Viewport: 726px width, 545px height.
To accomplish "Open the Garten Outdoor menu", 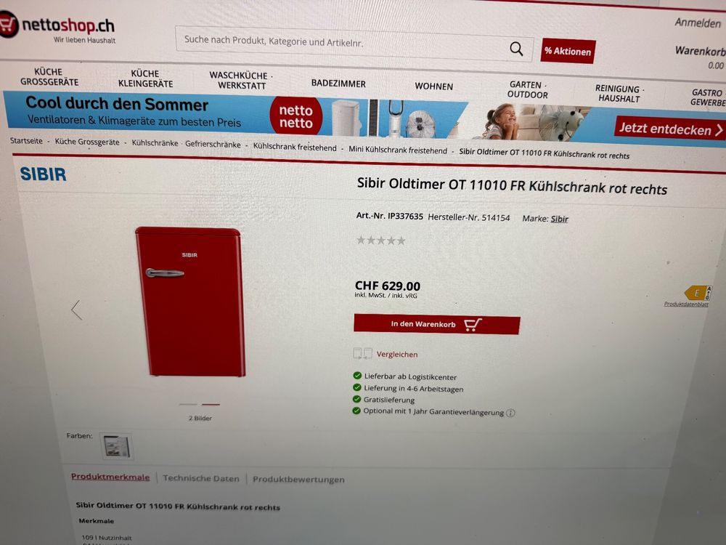I will coord(527,90).
